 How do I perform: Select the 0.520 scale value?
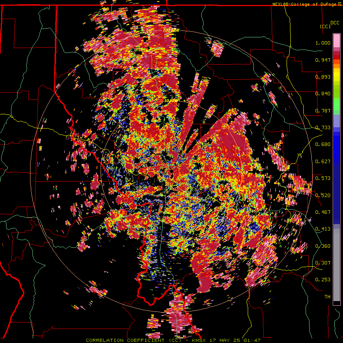pyautogui.click(x=323, y=195)
